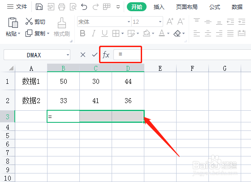Click the cell with value 41
This screenshot has height=182, width=251.
pyautogui.click(x=96, y=100)
